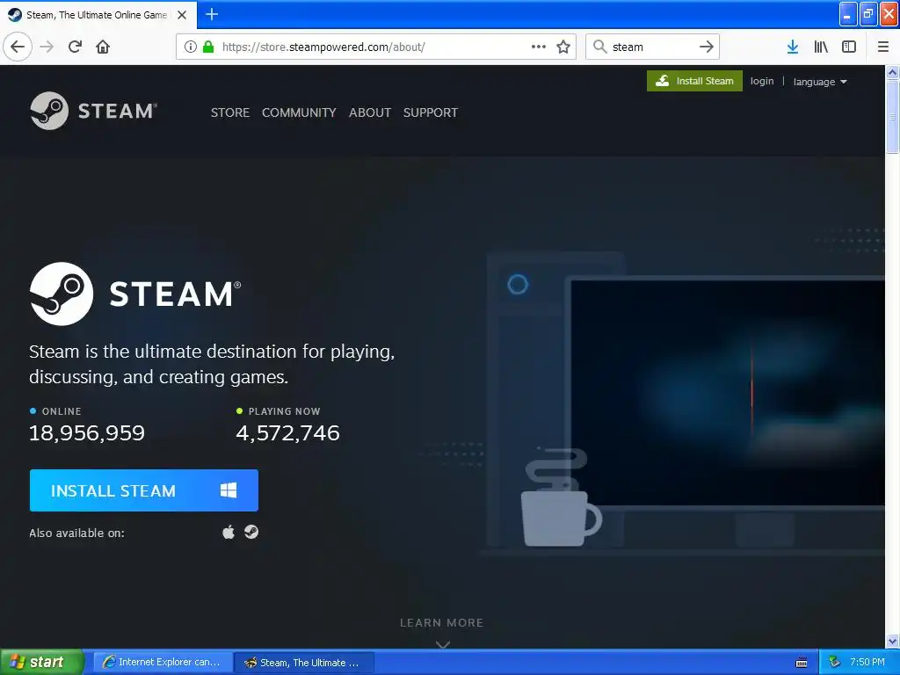This screenshot has height=675, width=900.
Task: Click the Learn More down chevron
Action: click(x=443, y=644)
